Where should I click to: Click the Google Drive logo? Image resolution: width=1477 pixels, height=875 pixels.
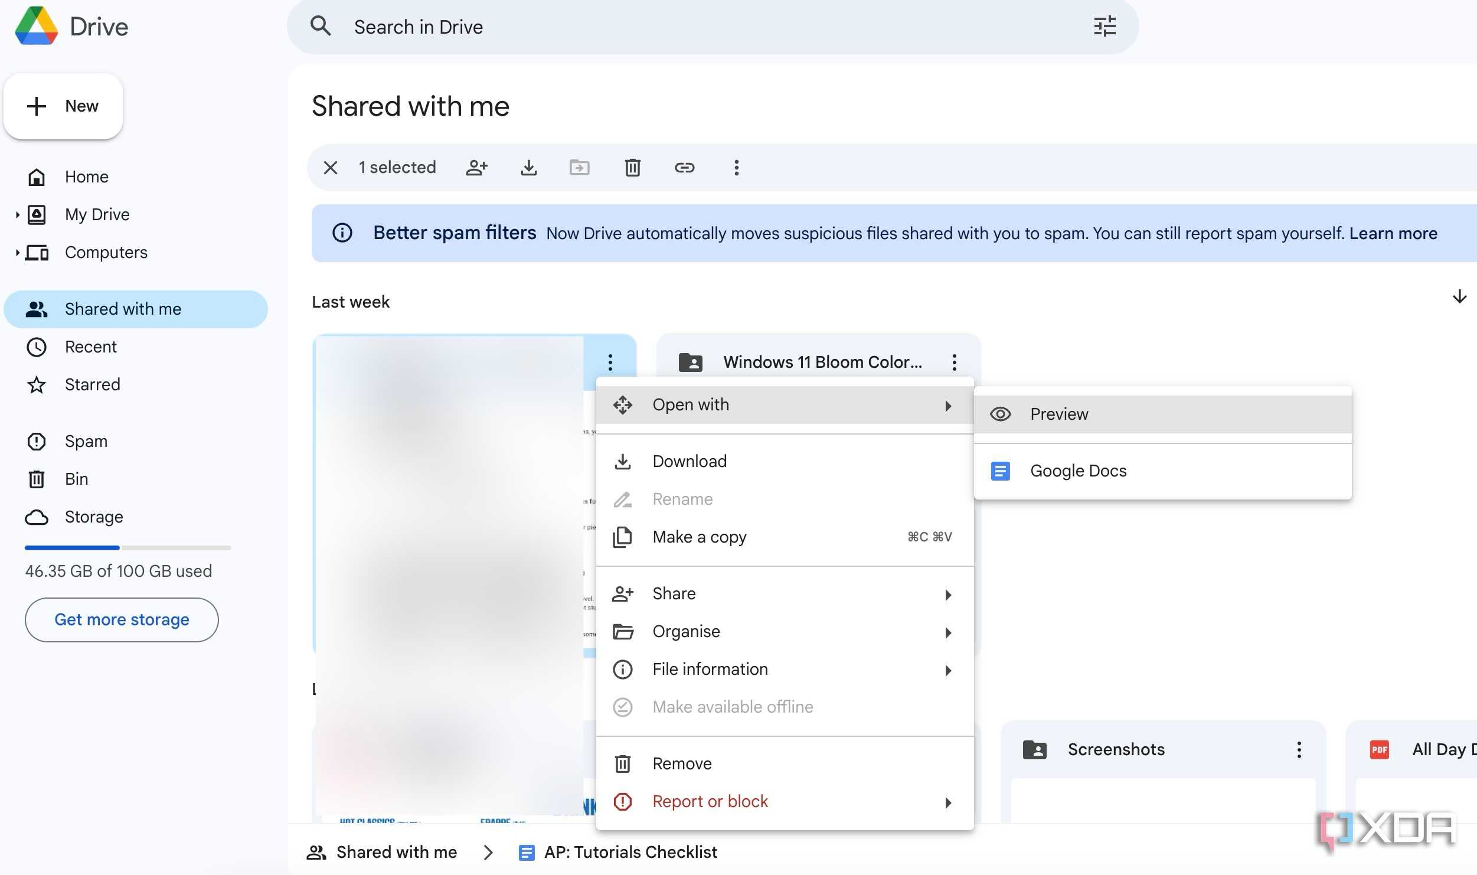coord(37,27)
